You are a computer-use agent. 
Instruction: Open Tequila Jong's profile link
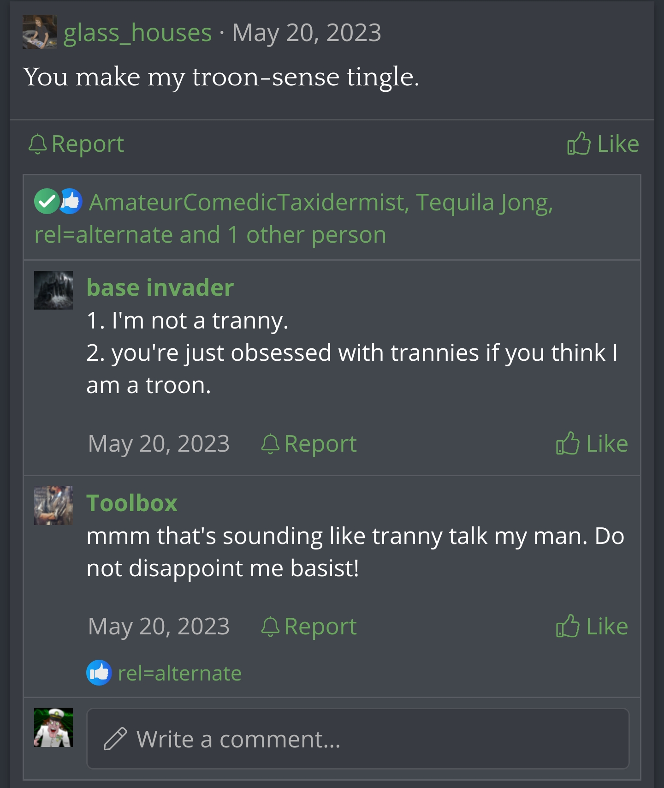click(484, 202)
